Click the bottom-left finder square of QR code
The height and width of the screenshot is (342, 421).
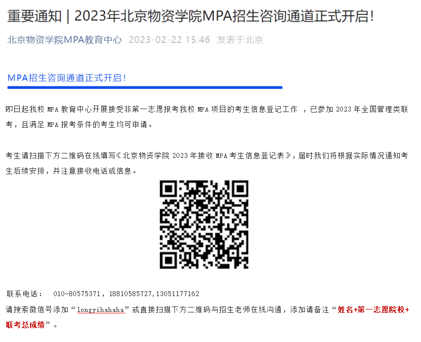[x=168, y=260]
